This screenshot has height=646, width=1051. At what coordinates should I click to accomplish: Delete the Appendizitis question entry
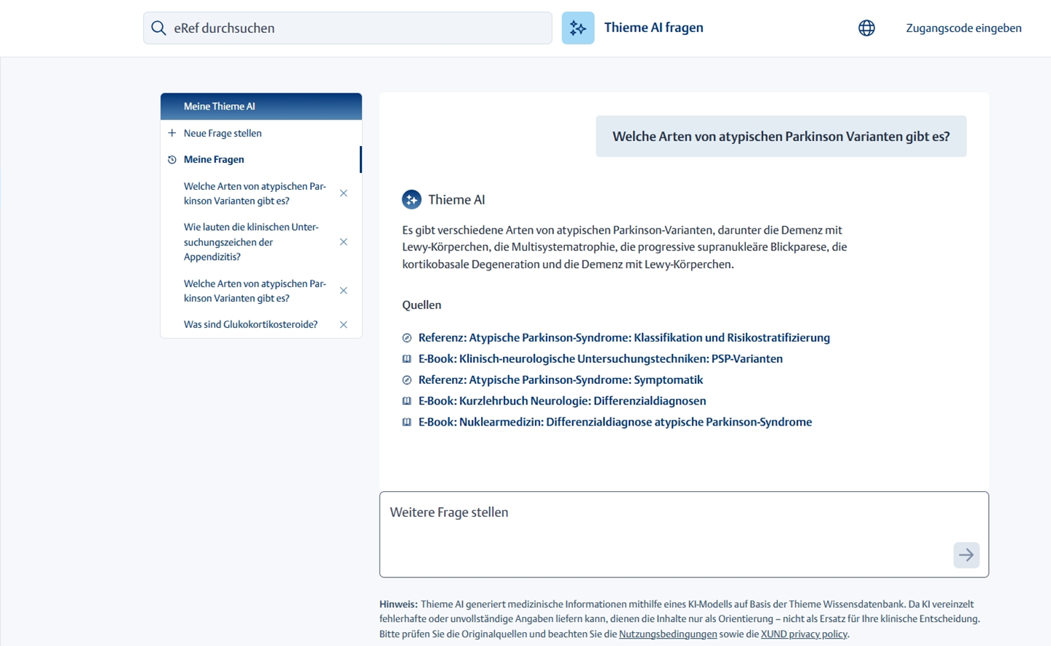point(344,242)
